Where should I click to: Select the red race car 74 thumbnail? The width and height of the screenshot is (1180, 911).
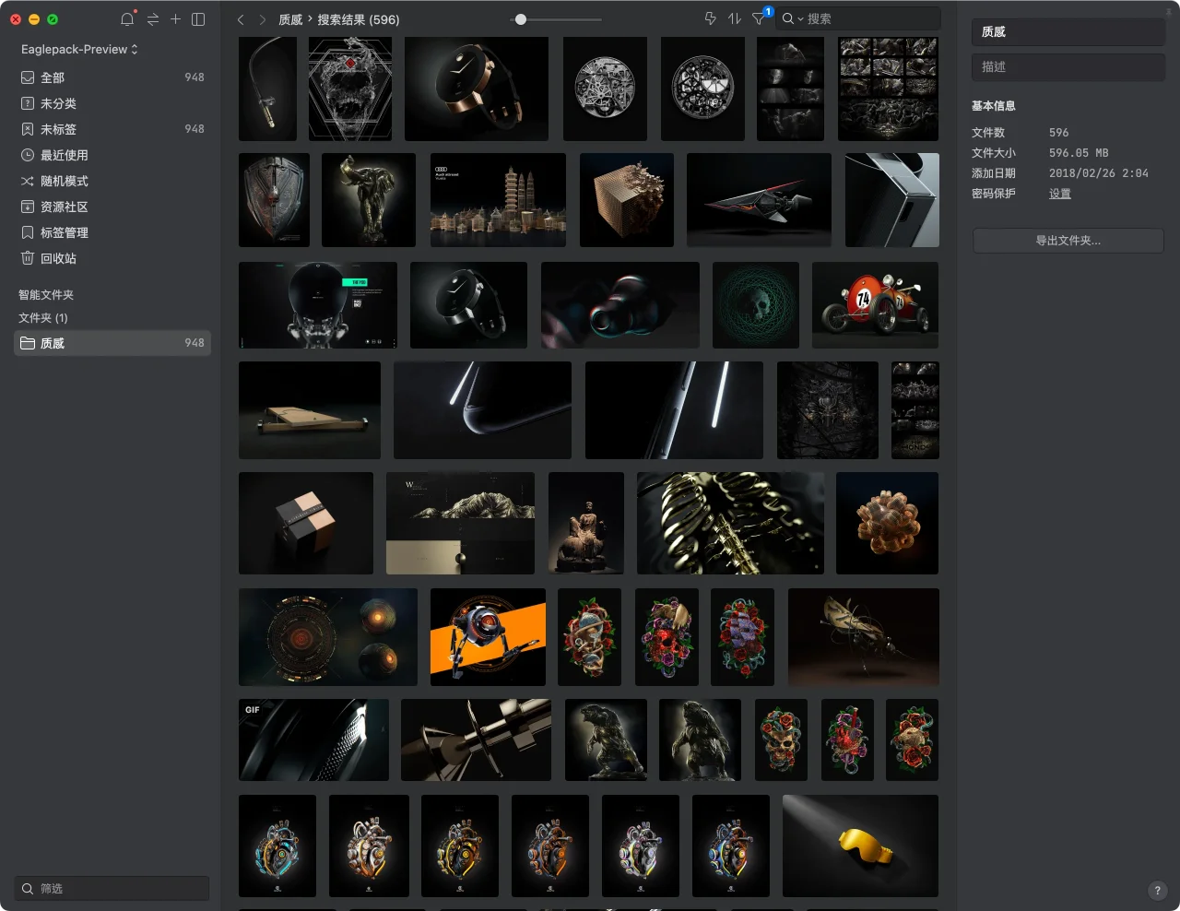(875, 305)
